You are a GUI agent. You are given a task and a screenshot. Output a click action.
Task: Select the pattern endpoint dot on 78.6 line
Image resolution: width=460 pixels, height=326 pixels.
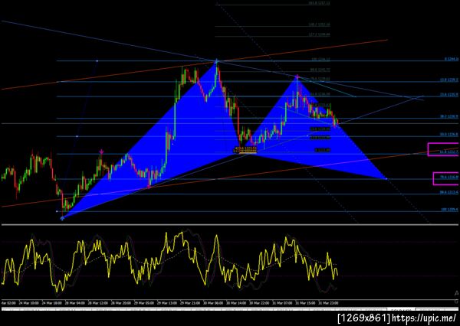[x=386, y=178]
